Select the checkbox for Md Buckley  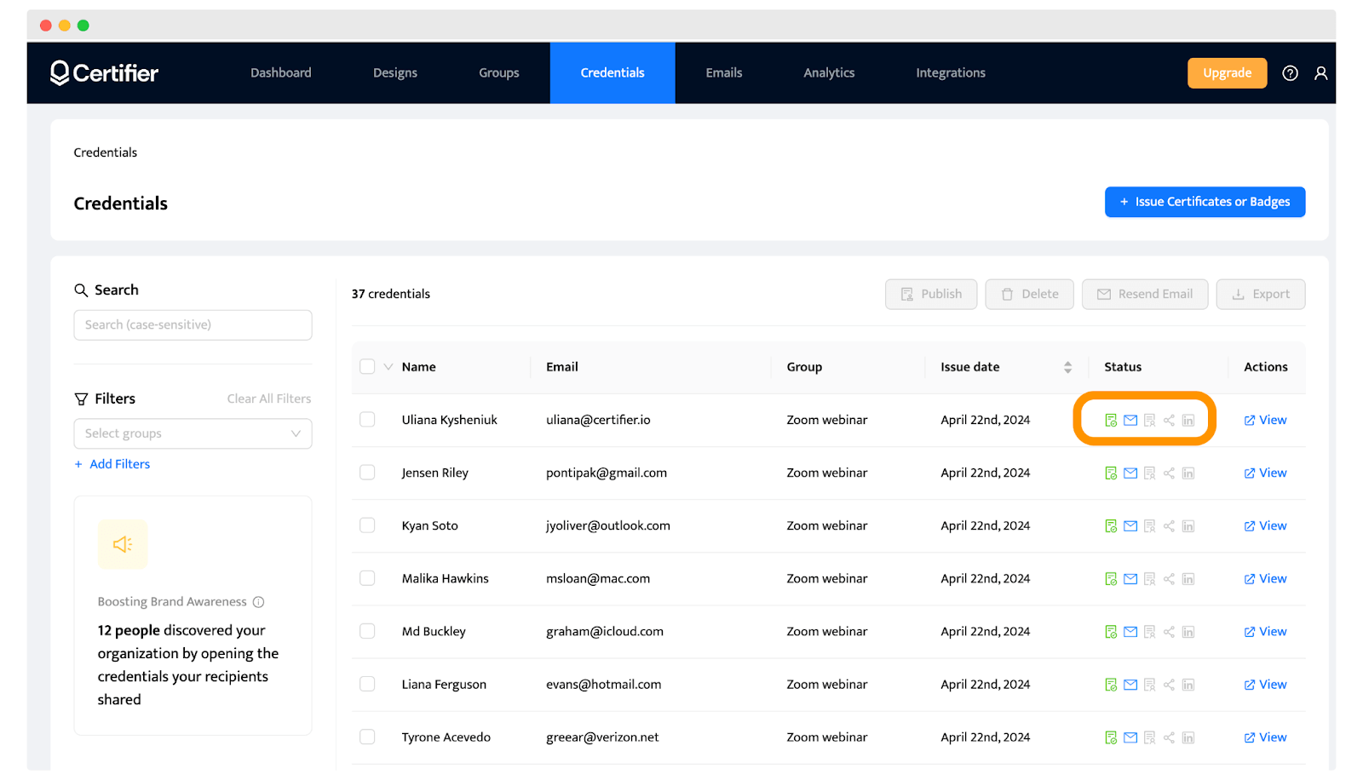(367, 631)
